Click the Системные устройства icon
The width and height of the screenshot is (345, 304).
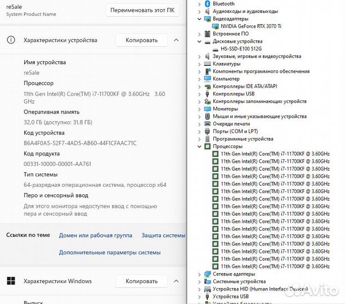click(x=208, y=281)
